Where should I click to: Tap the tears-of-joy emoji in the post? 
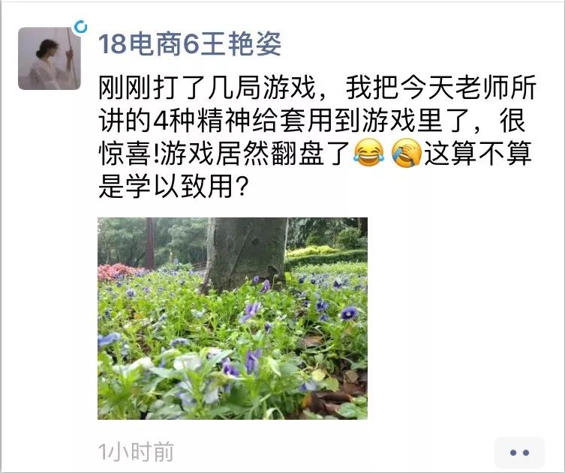[369, 153]
